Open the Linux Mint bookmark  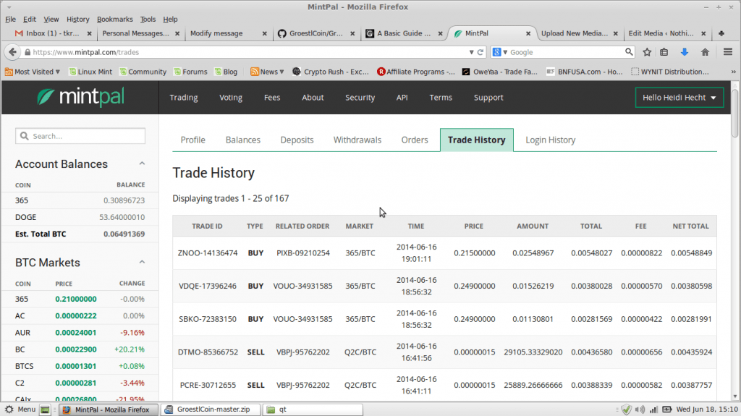(x=90, y=72)
